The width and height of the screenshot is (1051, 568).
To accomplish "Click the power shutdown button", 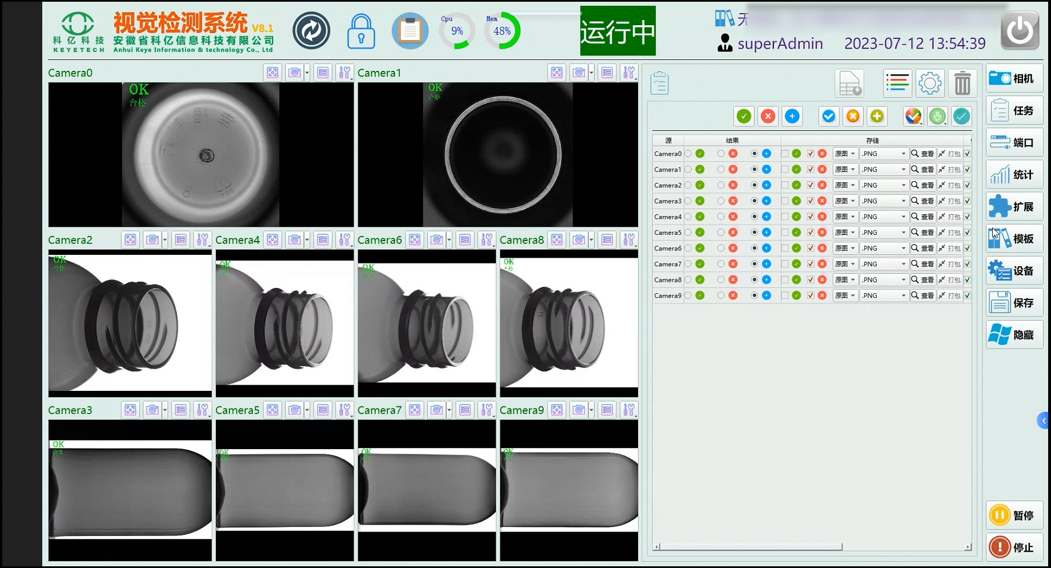I will tap(1020, 31).
